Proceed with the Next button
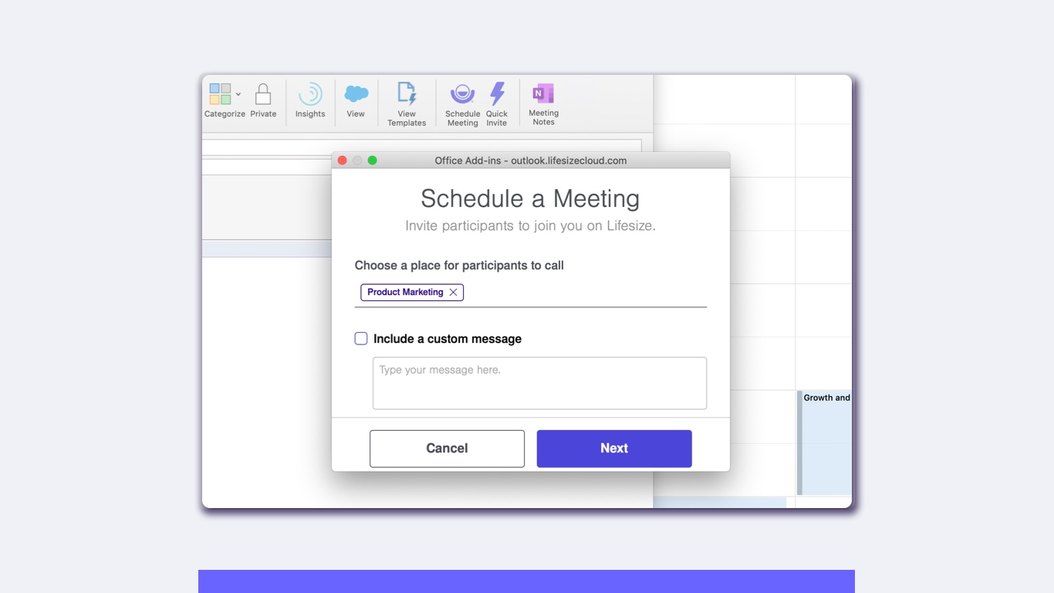 pyautogui.click(x=614, y=449)
